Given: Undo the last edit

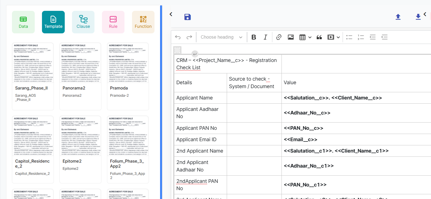Looking at the screenshot, I should click(178, 37).
